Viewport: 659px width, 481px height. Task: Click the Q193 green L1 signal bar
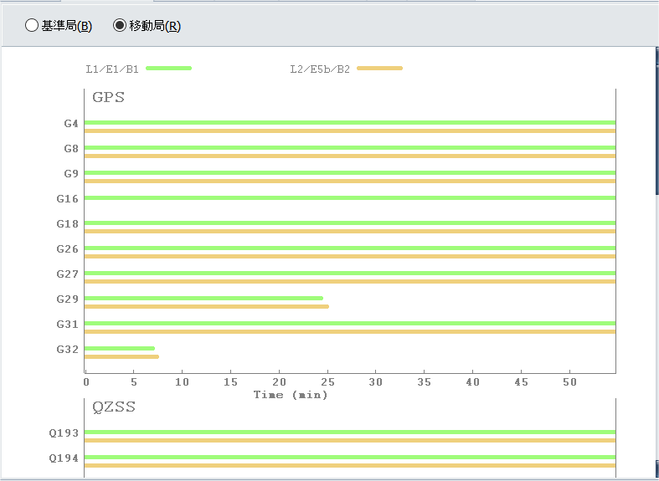350,432
